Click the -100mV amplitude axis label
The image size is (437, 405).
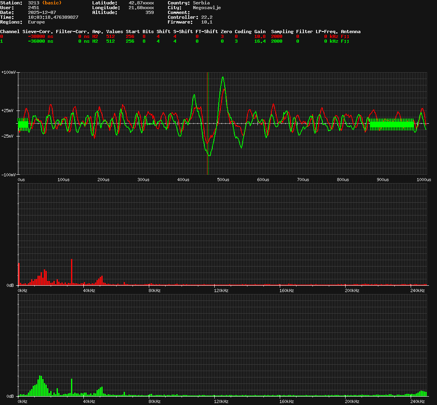pos(9,175)
